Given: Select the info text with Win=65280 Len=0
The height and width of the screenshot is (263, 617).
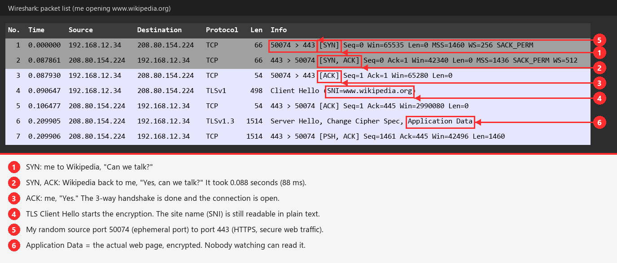Looking at the screenshot, I should tap(361, 76).
